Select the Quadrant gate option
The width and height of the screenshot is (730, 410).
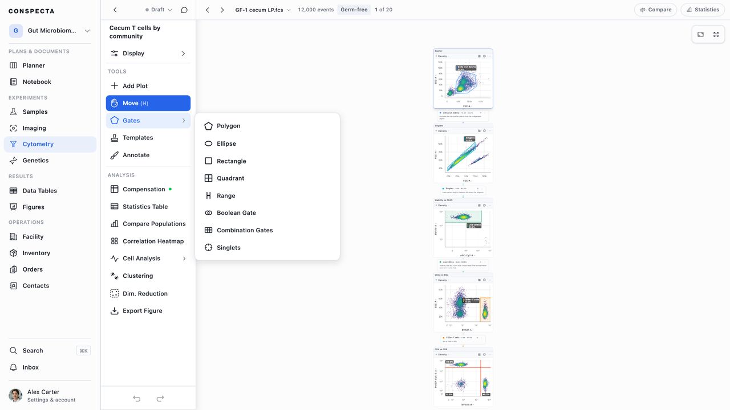tap(267, 178)
